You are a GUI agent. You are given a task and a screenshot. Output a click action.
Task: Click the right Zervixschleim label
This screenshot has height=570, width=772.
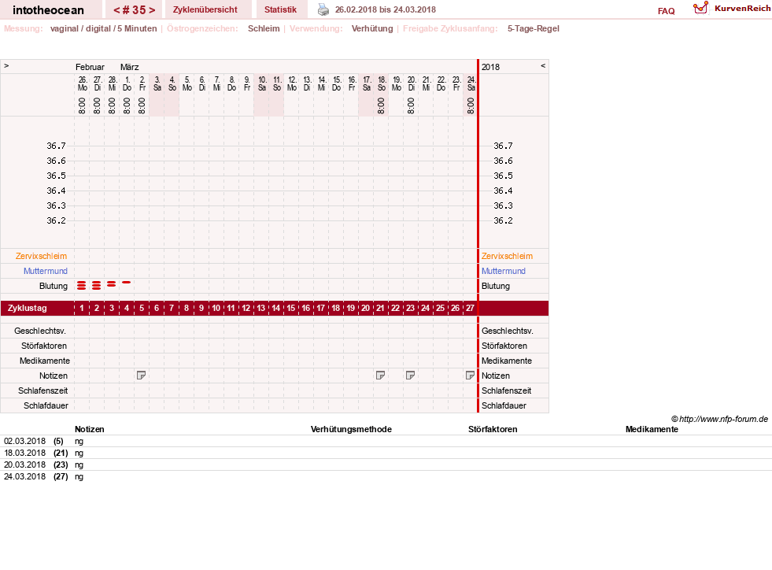[507, 256]
